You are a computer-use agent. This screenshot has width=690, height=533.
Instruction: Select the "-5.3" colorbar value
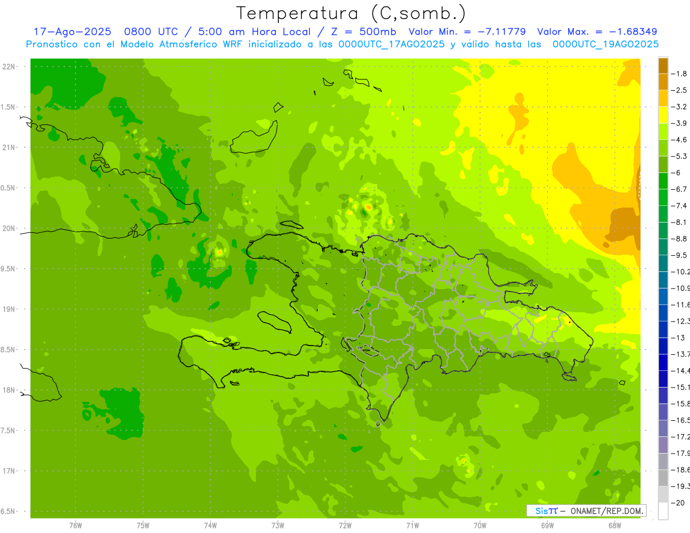click(x=680, y=156)
